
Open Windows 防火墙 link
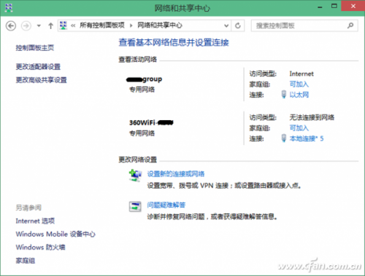coord(40,247)
